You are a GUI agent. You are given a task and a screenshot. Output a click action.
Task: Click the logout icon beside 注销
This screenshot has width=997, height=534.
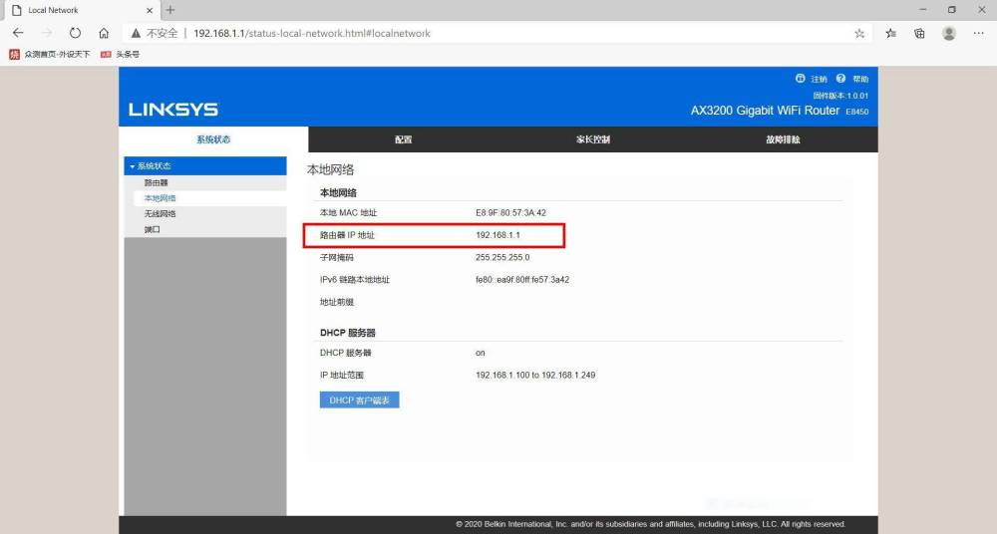[x=800, y=78]
